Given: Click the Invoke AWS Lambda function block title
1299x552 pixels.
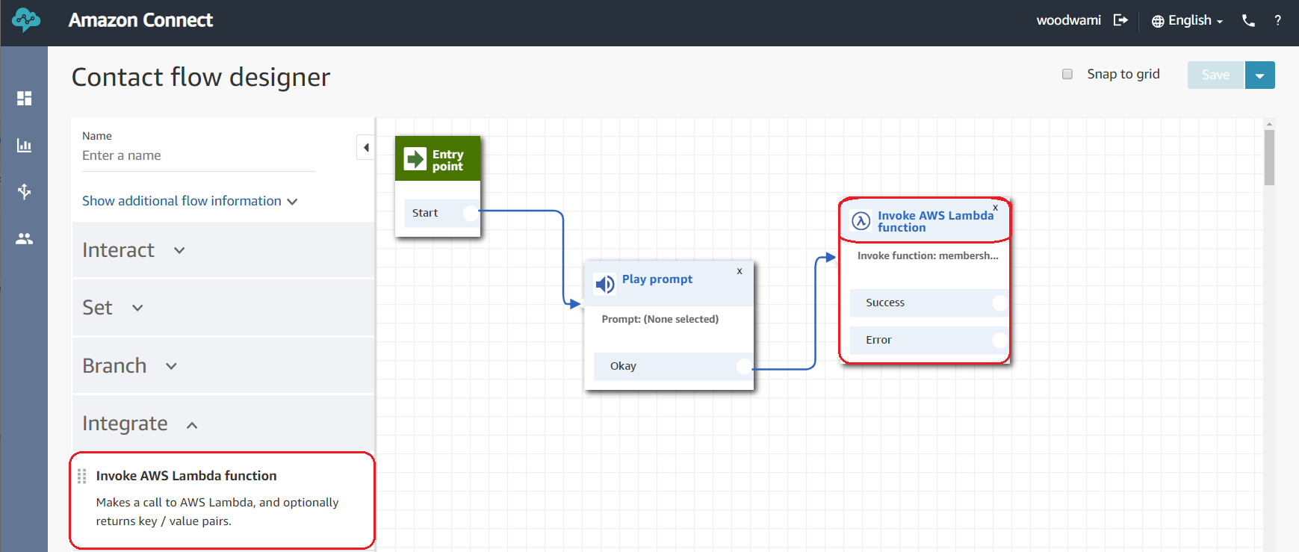Looking at the screenshot, I should point(936,222).
